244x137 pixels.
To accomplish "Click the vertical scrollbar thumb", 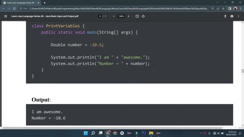I will pyautogui.click(x=242, y=71).
